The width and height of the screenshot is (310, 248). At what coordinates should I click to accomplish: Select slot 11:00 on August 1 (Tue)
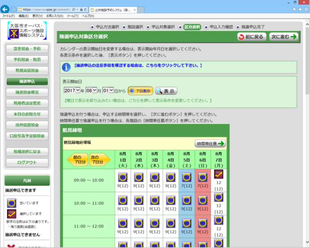tap(123, 223)
